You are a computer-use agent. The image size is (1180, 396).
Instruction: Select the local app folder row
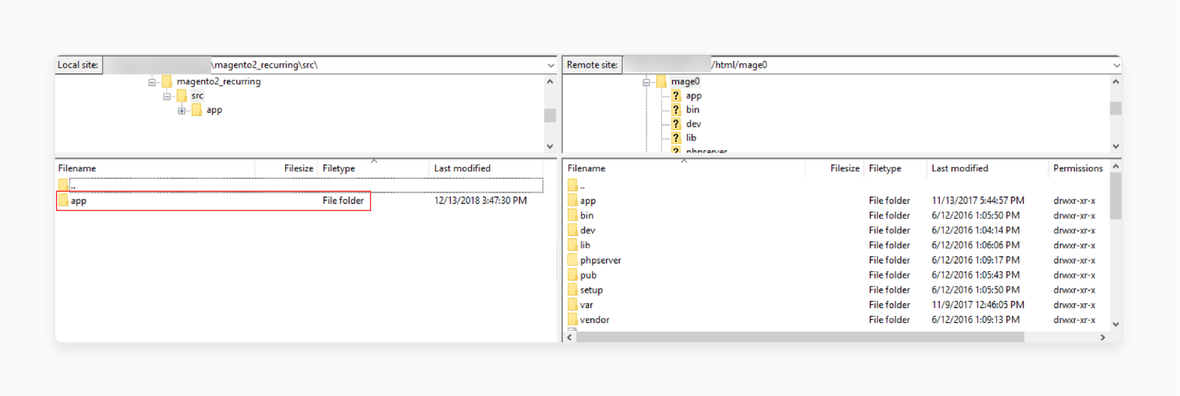coord(300,200)
